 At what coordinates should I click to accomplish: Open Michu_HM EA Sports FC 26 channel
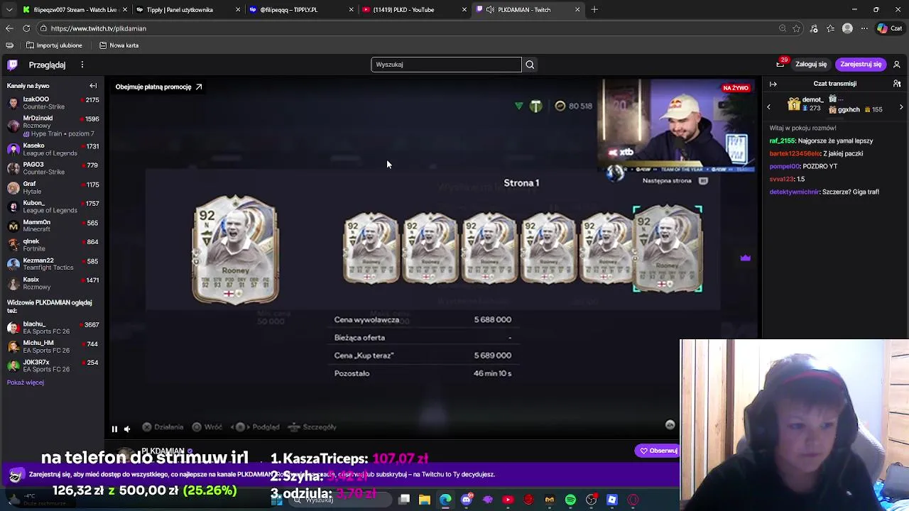53,346
